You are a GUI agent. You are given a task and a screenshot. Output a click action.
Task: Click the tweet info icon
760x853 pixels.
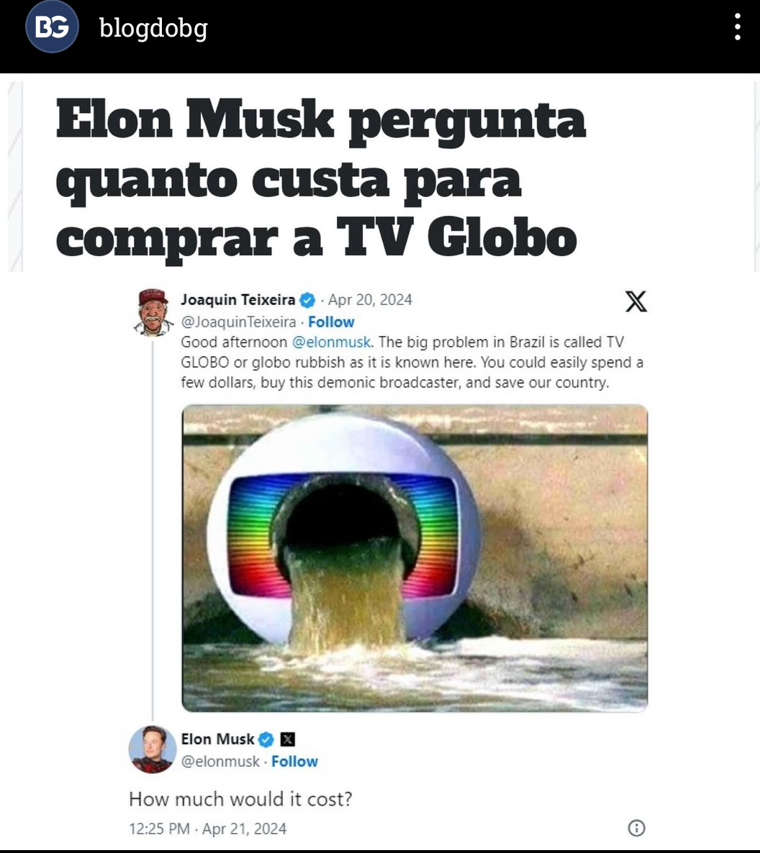(x=636, y=828)
